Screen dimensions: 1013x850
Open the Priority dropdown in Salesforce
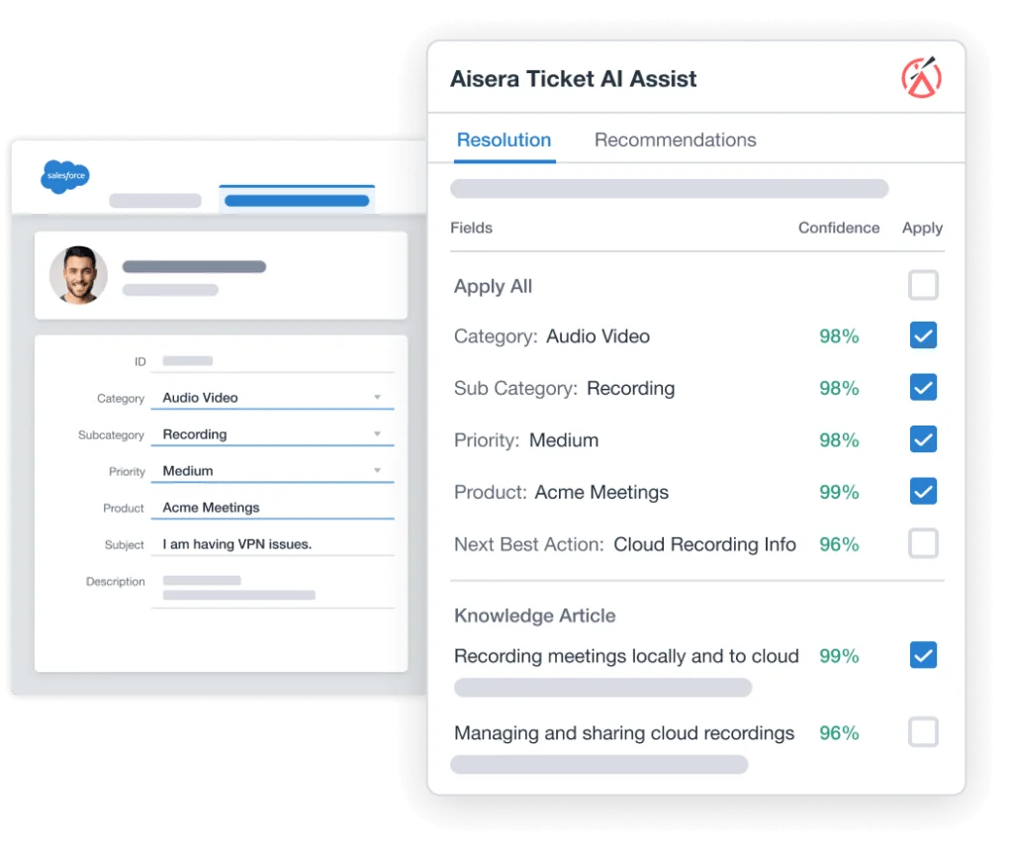coord(272,471)
